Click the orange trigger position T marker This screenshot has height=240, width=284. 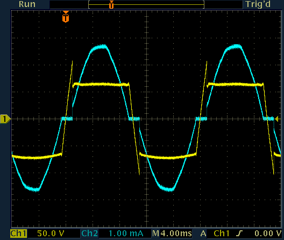66,17
